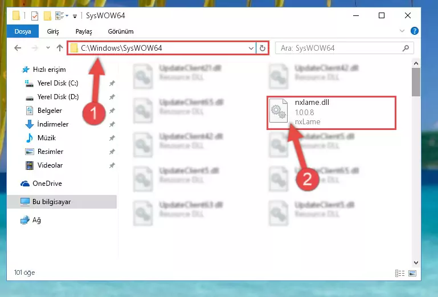Viewport: 438px width, 297px height.
Task: Expand the address bar history dropdown
Action: coord(251,48)
